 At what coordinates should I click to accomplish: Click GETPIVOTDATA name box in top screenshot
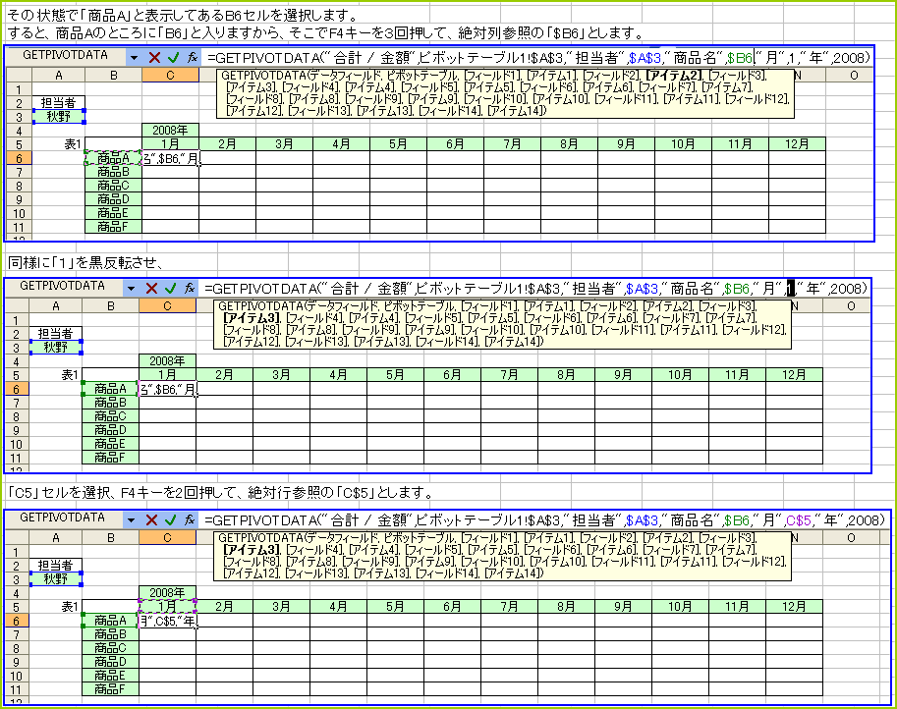67,57
